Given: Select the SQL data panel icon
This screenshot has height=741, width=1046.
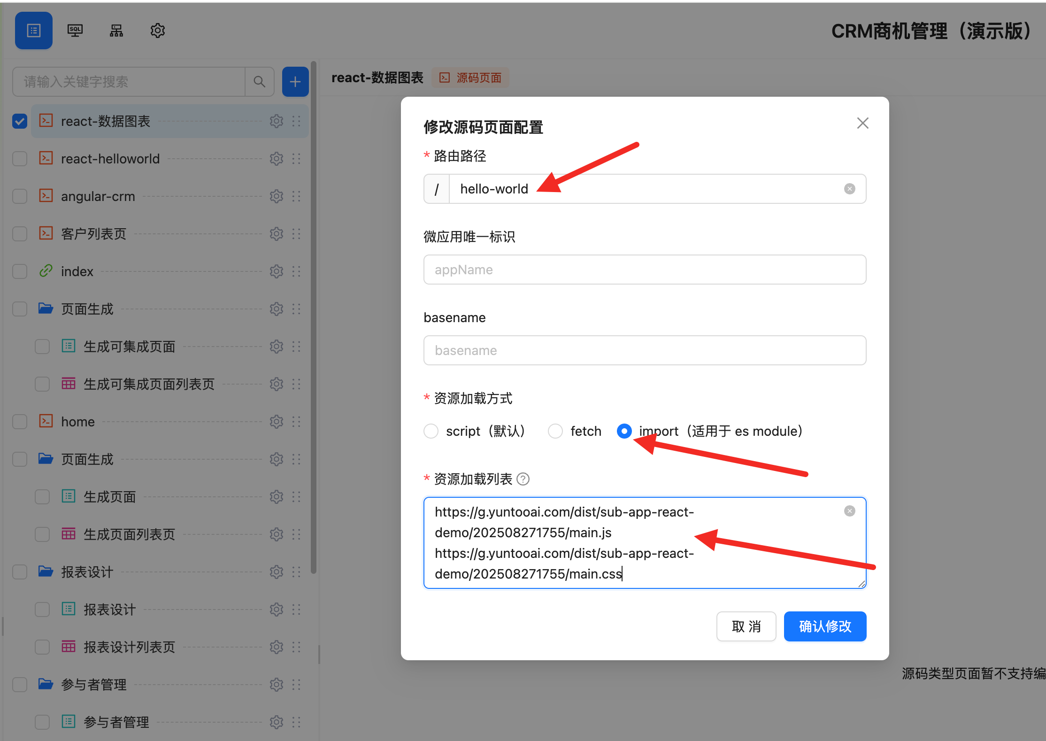Looking at the screenshot, I should click(x=75, y=30).
